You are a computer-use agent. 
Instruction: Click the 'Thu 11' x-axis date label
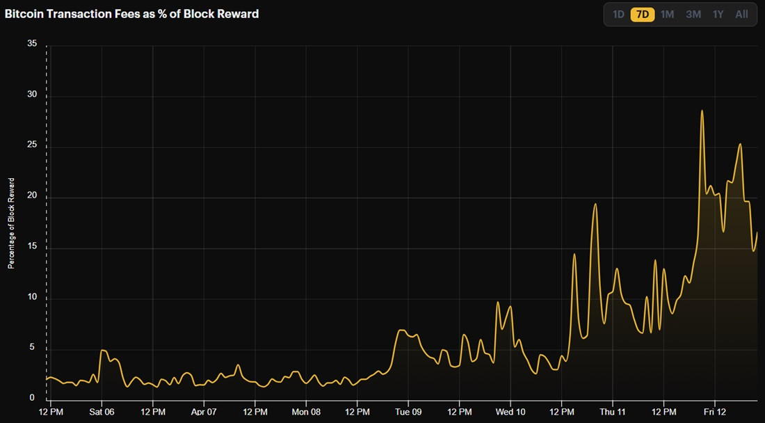(x=613, y=411)
